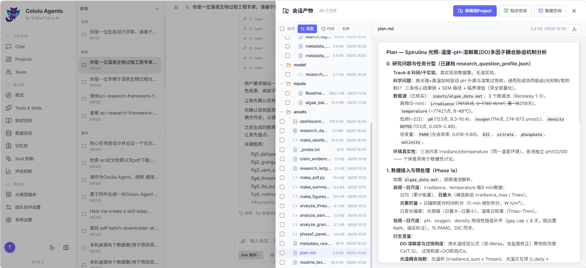
Task: Sort files by 时间
Action: [x=328, y=29]
